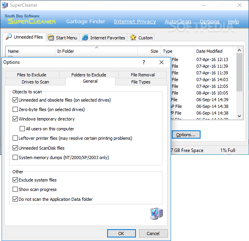Switch to Folders to Exclude tab
The height and width of the screenshot is (241, 249).
click(89, 75)
